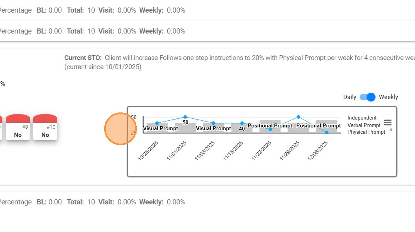Open the chart hamburger context menu
Viewport: 415px width, 232px height.
[x=387, y=123]
